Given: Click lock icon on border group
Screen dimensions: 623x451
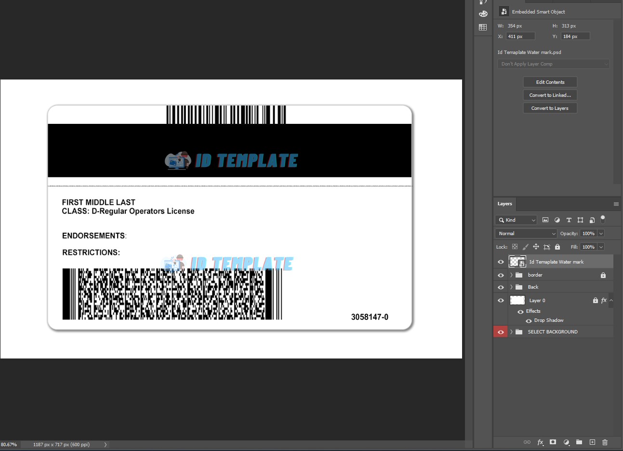Looking at the screenshot, I should pyautogui.click(x=603, y=275).
